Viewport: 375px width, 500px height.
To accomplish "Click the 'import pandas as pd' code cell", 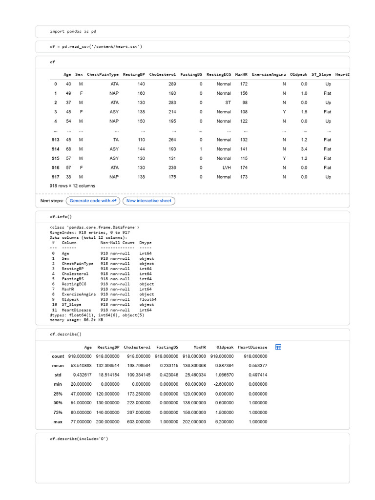I will (192, 32).
